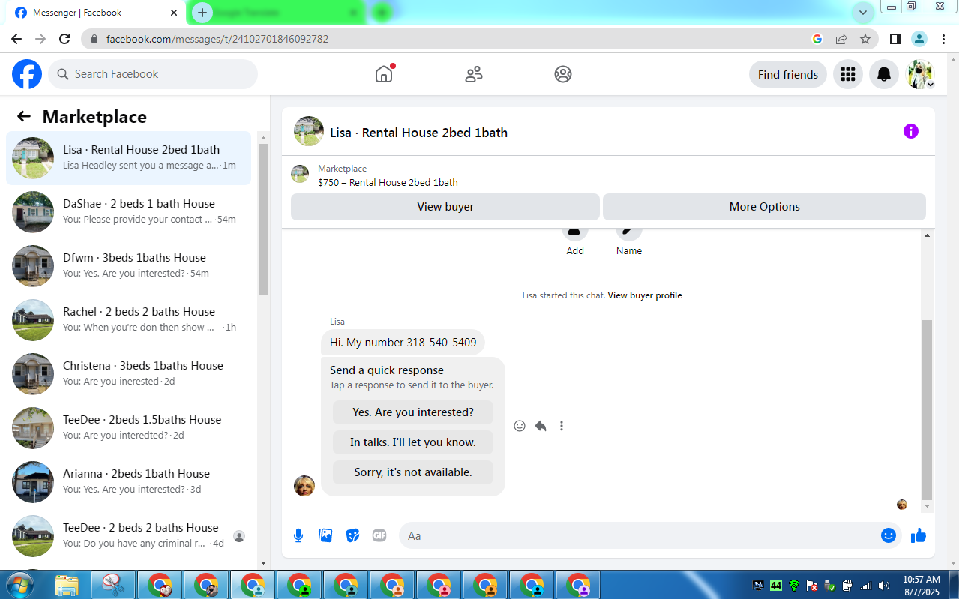Click conversation list scrollbar
The height and width of the screenshot is (599, 959).
pyautogui.click(x=263, y=219)
